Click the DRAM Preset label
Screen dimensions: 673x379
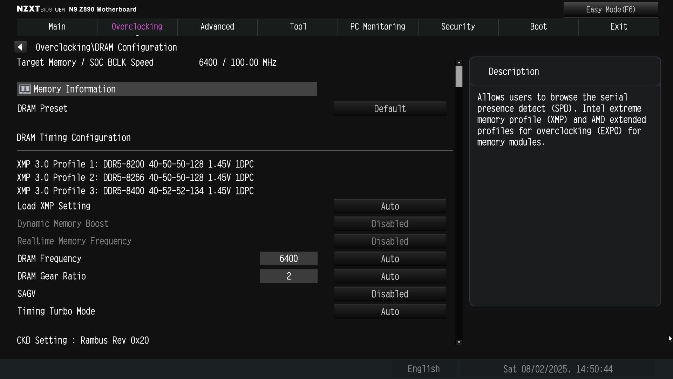[42, 108]
